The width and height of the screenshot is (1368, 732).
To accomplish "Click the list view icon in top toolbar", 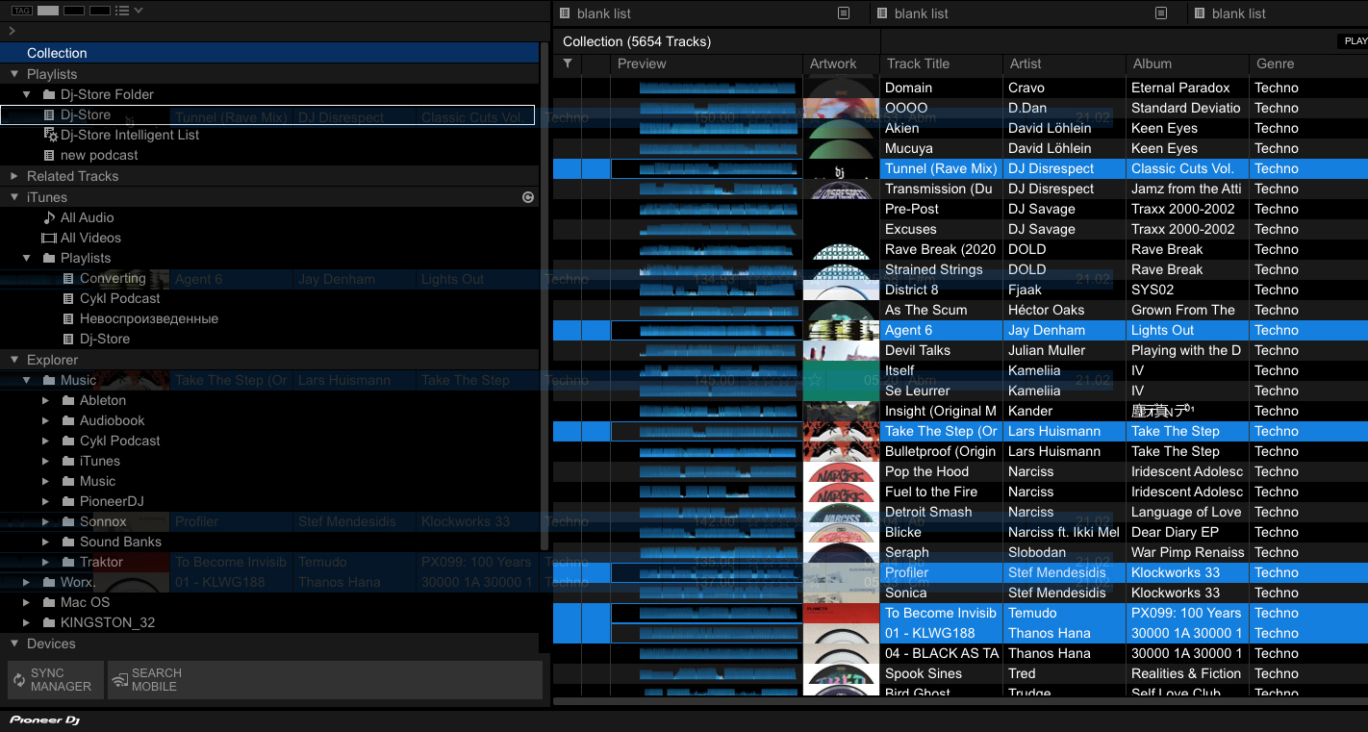I will (x=122, y=11).
